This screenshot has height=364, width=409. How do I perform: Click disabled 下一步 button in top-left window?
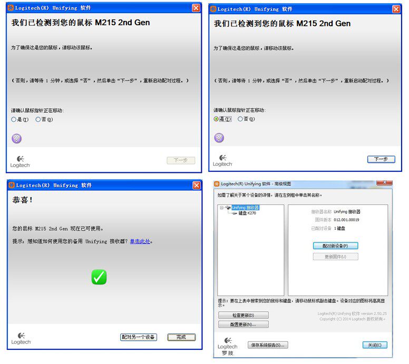click(x=181, y=160)
